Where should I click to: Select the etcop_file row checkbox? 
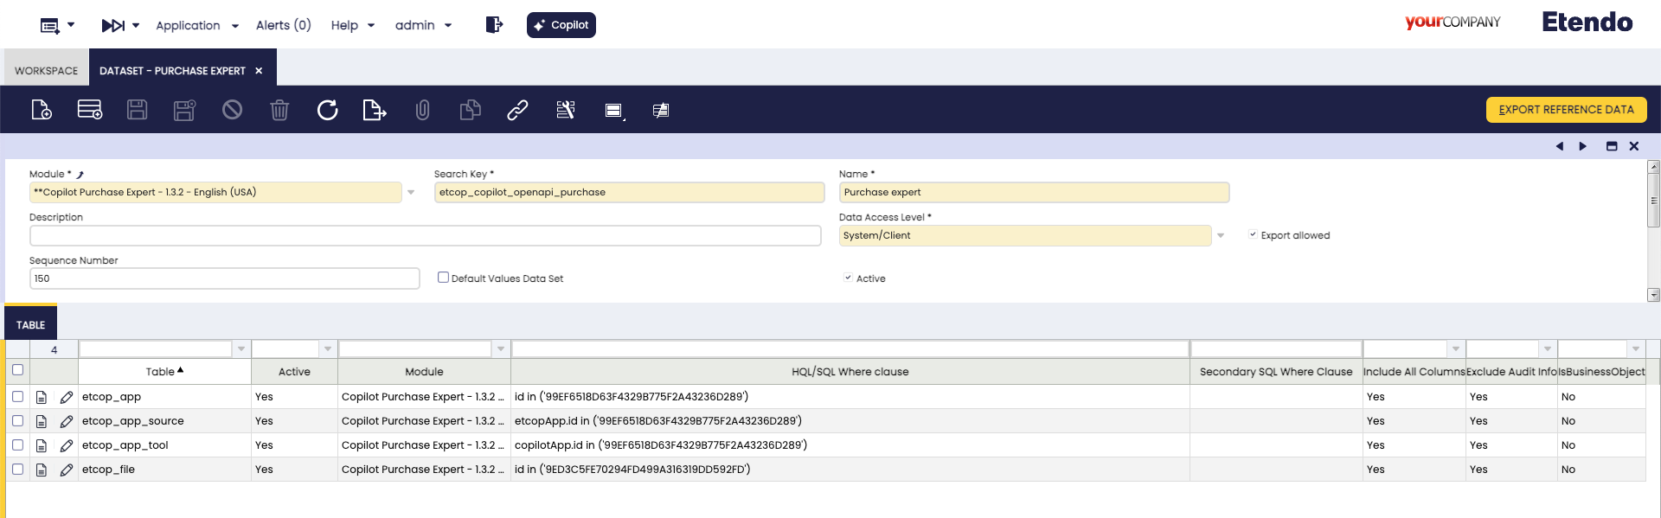click(x=17, y=469)
